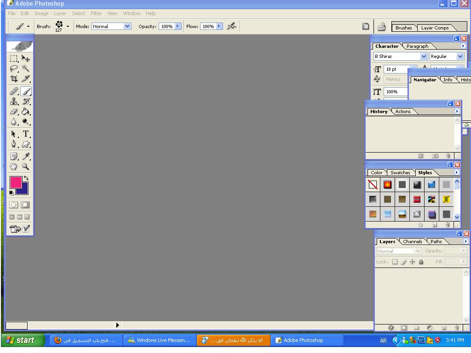Open the Filter menu
This screenshot has height=353, width=471.
click(x=96, y=13)
